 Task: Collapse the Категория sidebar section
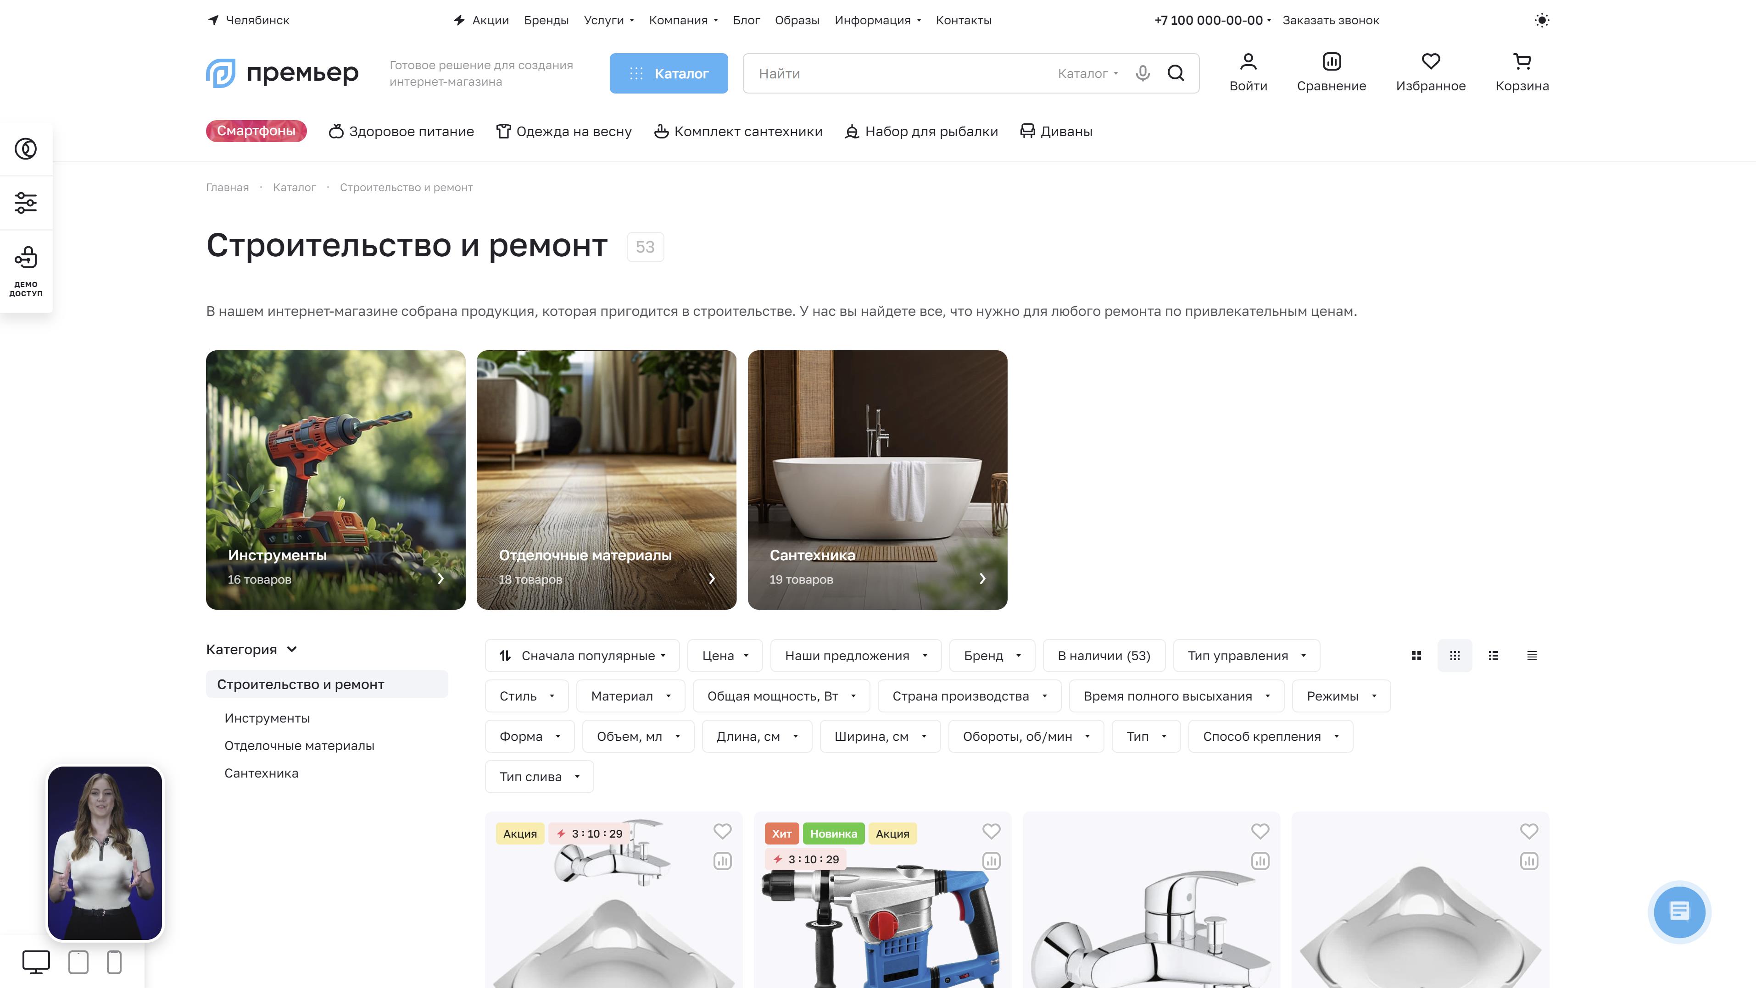tap(251, 650)
